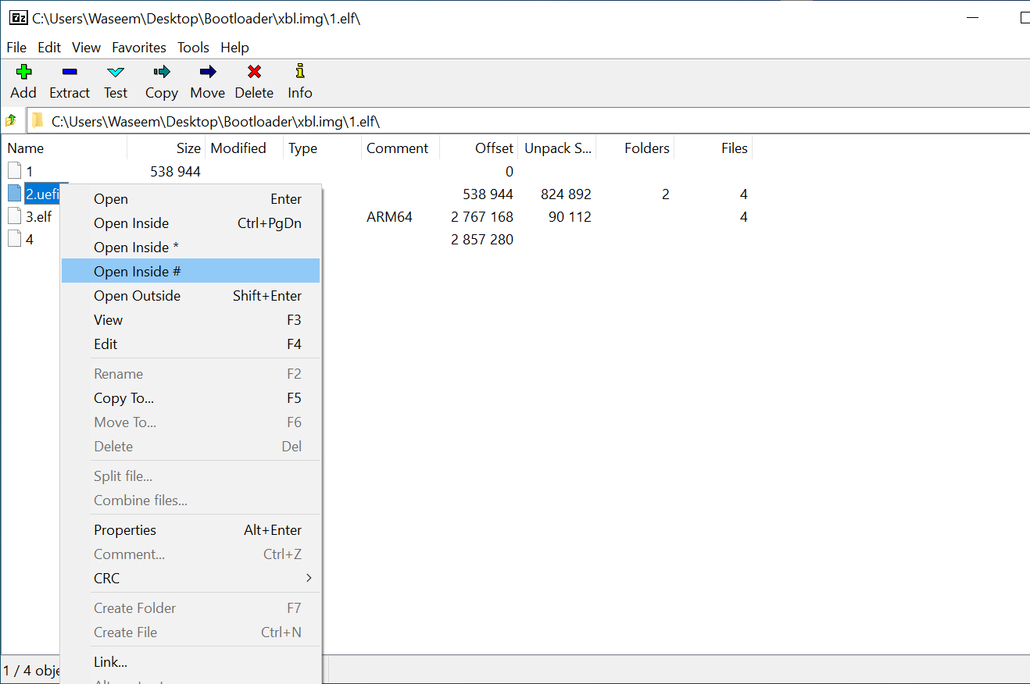
Task: Click file icon of item 1
Action: [x=15, y=171]
